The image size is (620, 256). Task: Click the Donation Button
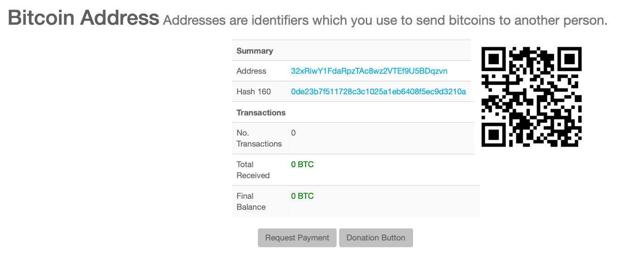coord(376,238)
